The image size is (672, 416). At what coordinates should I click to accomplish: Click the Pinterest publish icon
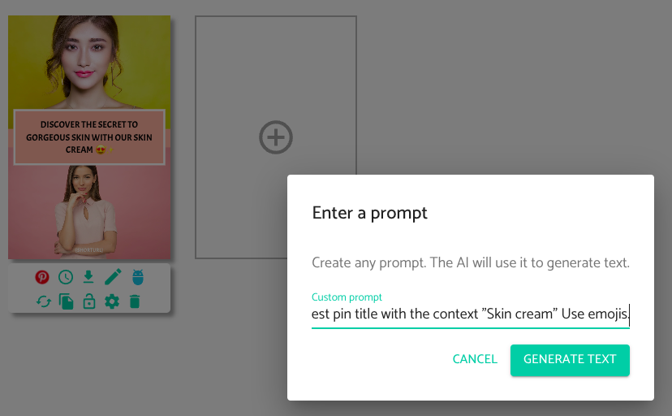click(42, 277)
